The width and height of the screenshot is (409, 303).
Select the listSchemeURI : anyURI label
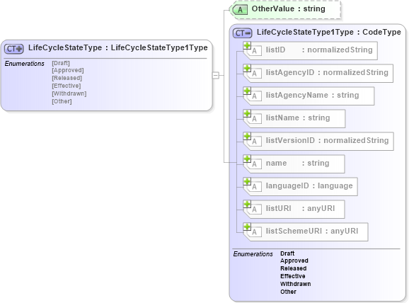(x=312, y=231)
